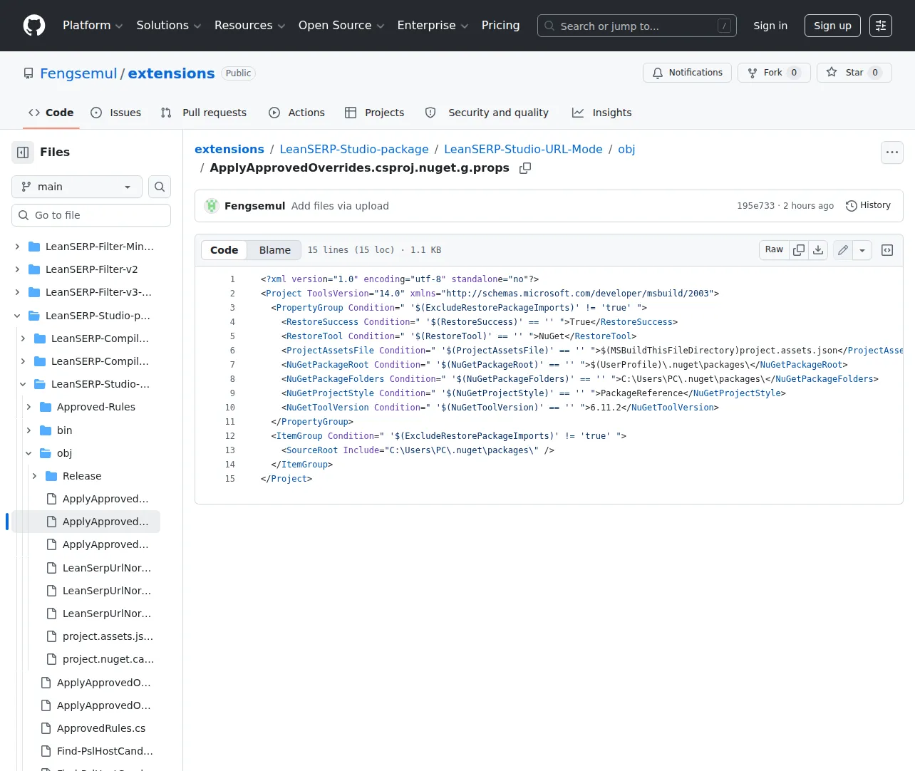
Task: Select the LeanSERP-Filter-v2 folder
Action: pyautogui.click(x=91, y=269)
